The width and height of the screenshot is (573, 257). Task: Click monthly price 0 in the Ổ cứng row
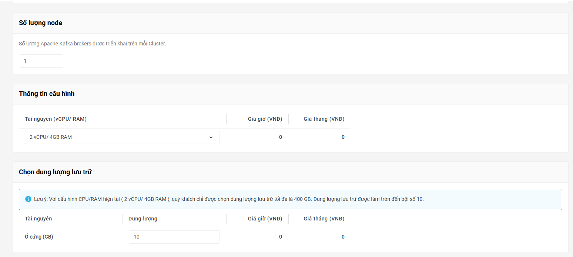point(343,237)
